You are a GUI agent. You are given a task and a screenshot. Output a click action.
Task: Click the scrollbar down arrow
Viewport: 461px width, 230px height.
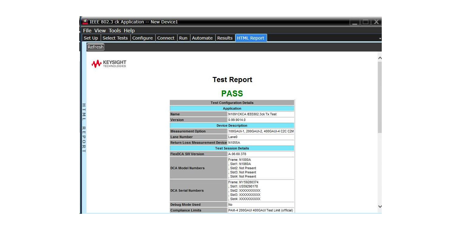click(380, 206)
